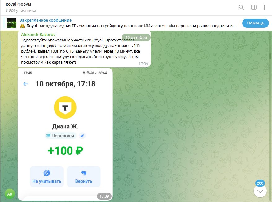Click the 200 unread counter badge

pyautogui.click(x=260, y=183)
